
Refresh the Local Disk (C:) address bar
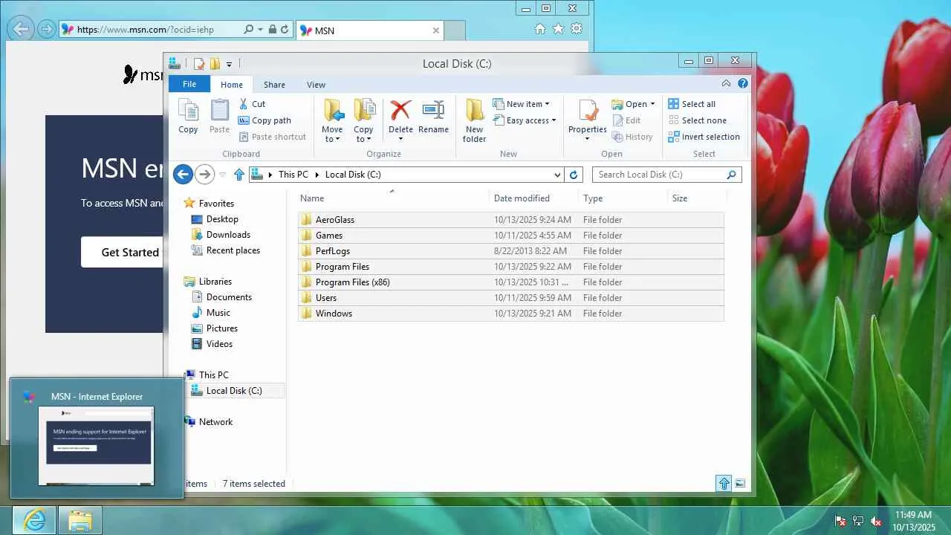tap(573, 175)
